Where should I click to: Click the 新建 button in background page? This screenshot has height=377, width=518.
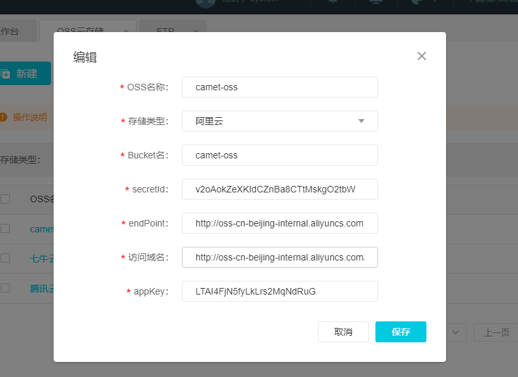25,73
